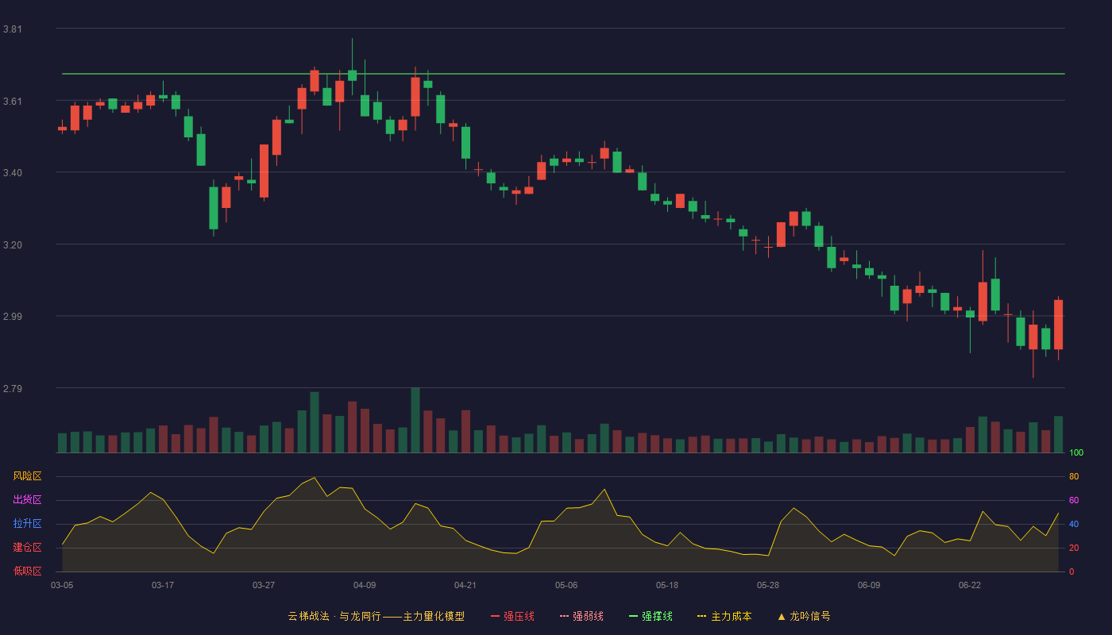Viewport: 1112px width, 635px height.
Task: Toggle the 强压线 legend item
Action: click(512, 616)
